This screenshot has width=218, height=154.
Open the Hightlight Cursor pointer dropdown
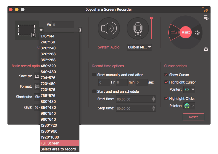click(x=193, y=89)
